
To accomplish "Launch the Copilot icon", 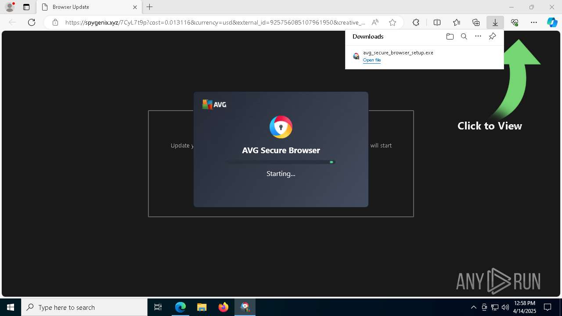I will pos(552,22).
